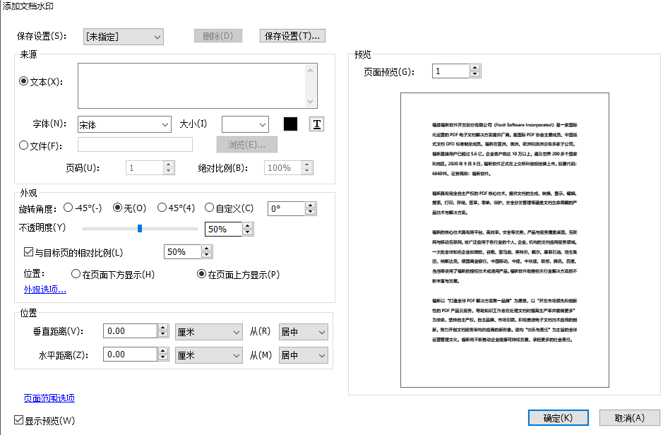Toggle the 显示预览 checkbox
663x435 pixels.
17,419
